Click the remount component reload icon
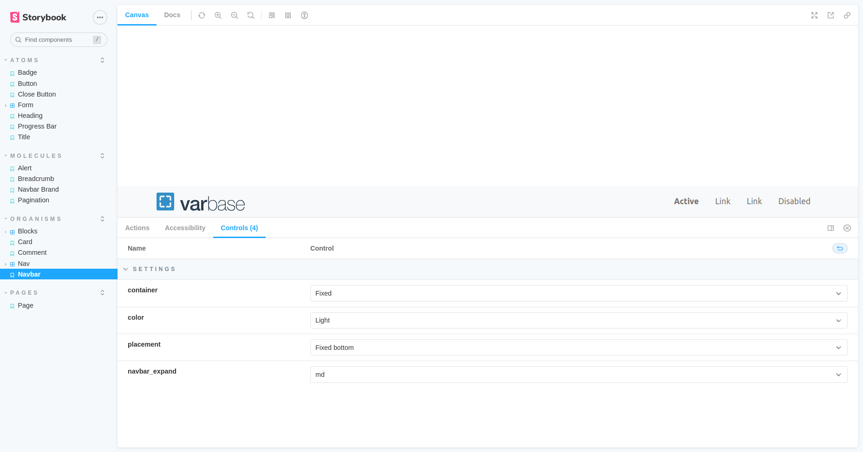Viewport: 863px width, 452px height. pos(202,15)
